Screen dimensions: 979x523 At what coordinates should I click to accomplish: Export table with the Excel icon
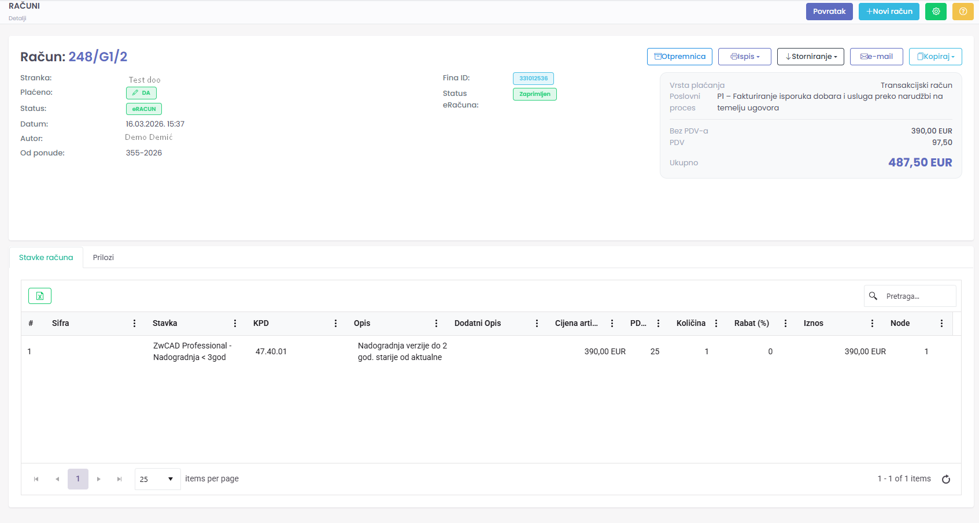click(x=40, y=296)
